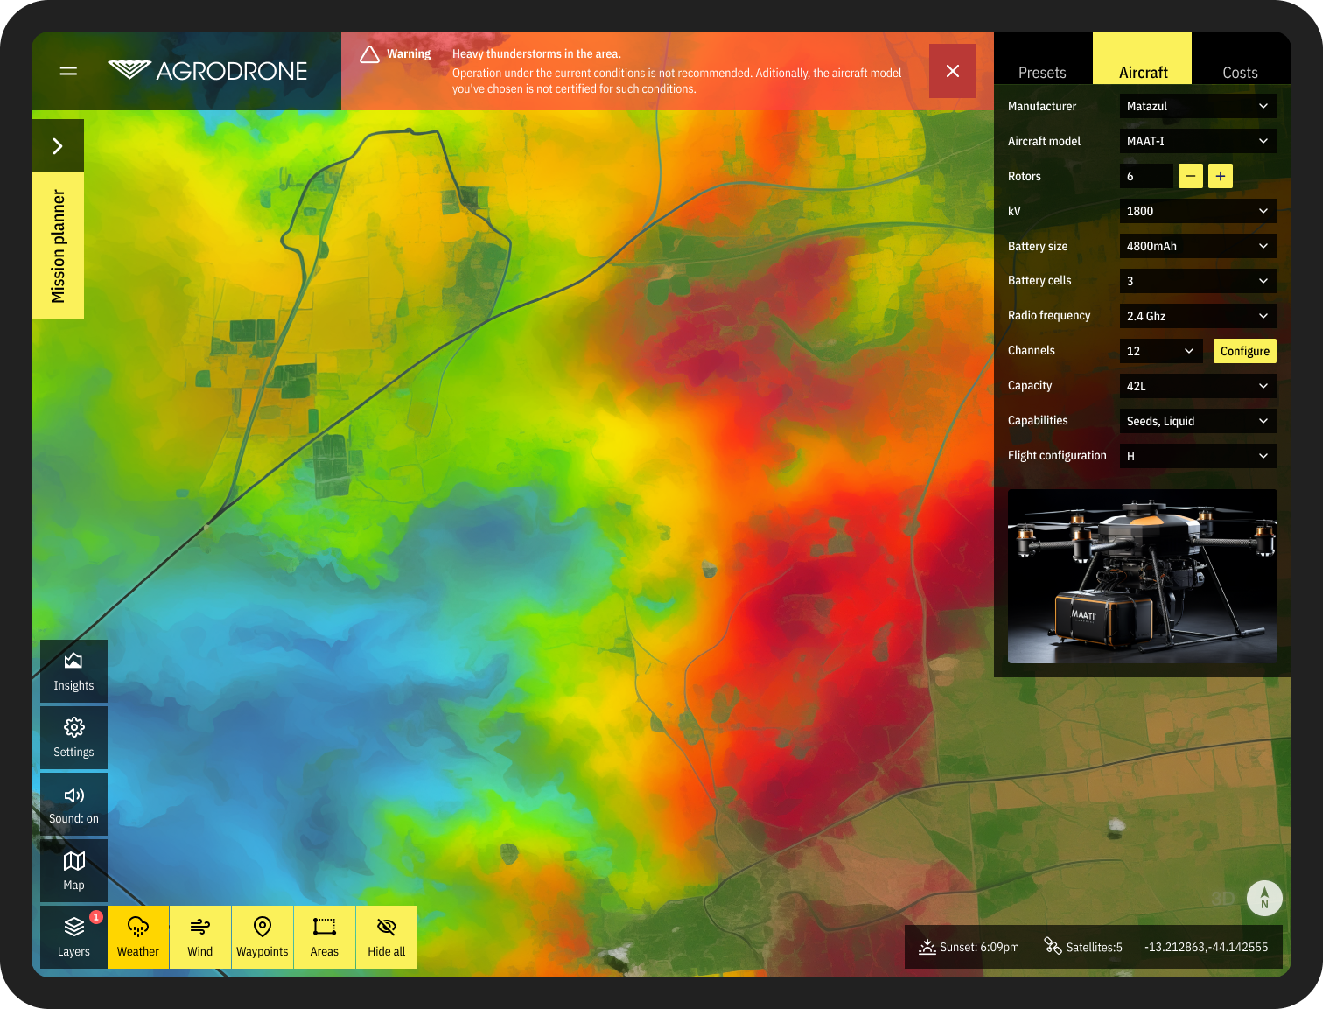1323x1009 pixels.
Task: Toggle the Areas layer
Action: (325, 937)
